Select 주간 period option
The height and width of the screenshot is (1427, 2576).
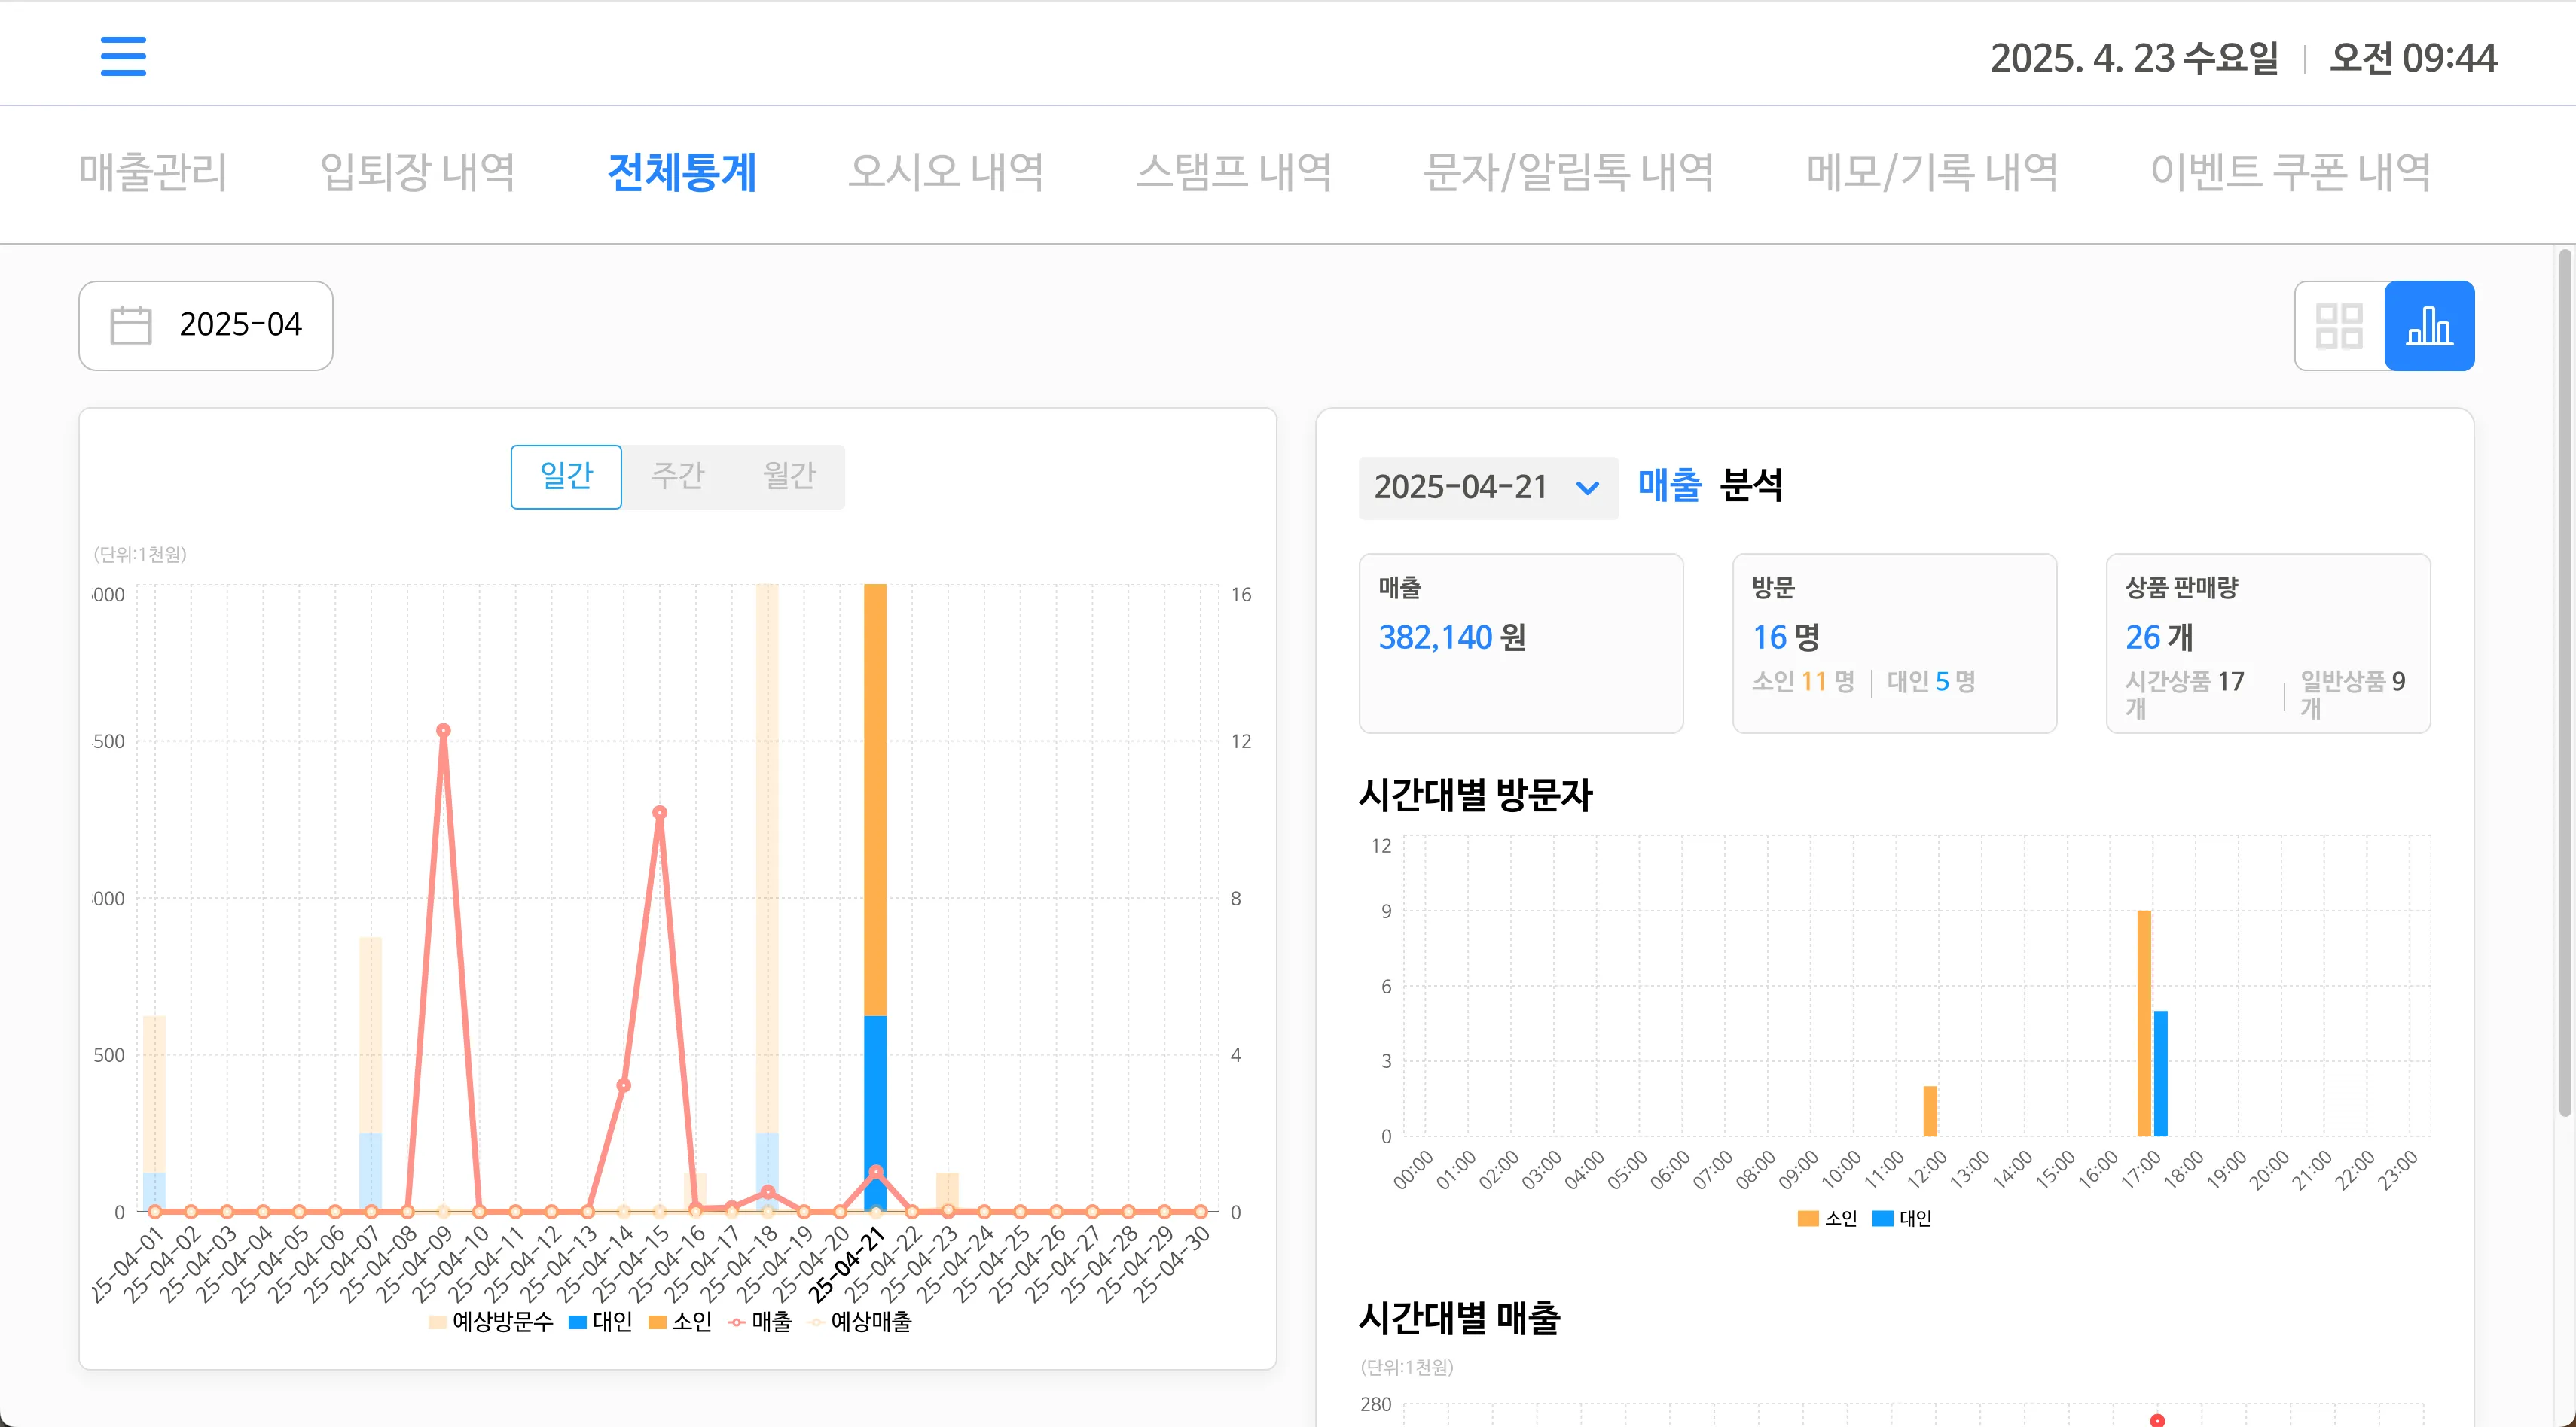point(677,476)
